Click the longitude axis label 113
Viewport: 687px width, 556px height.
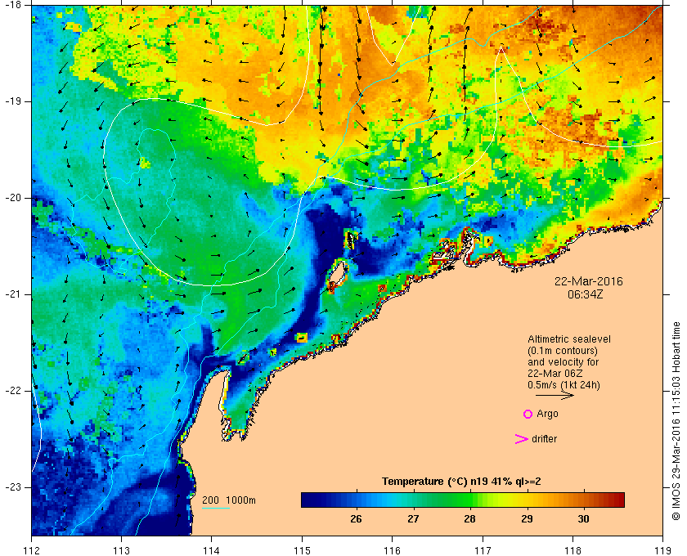[x=121, y=550]
